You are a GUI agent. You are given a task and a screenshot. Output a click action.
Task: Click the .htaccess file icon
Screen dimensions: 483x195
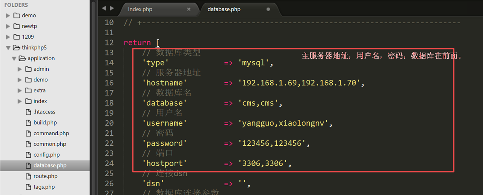28,112
